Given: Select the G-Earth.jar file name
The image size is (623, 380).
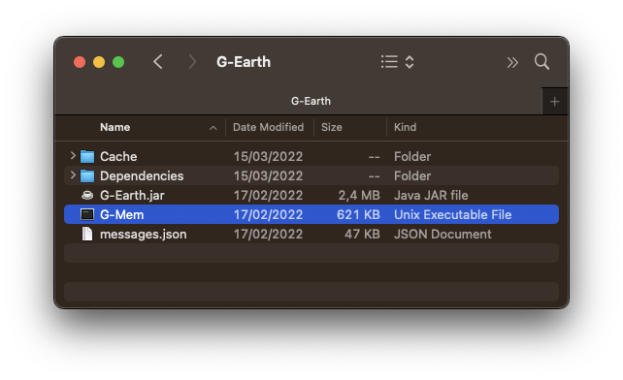Looking at the screenshot, I should 132,196.
